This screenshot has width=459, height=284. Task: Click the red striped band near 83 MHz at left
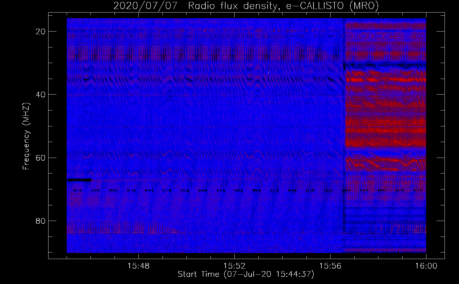(x=122, y=228)
